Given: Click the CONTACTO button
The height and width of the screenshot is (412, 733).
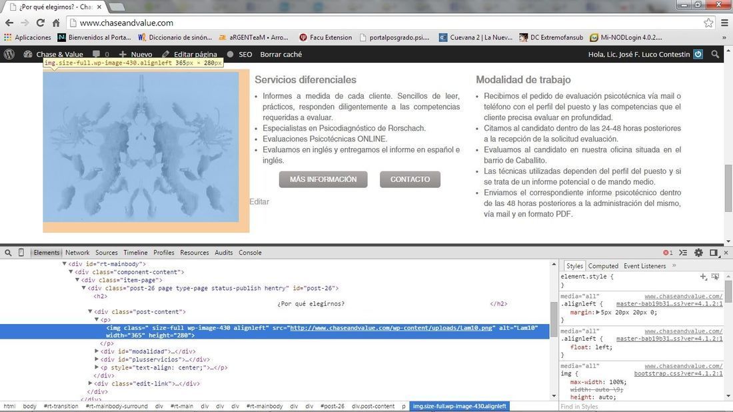Looking at the screenshot, I should point(410,179).
